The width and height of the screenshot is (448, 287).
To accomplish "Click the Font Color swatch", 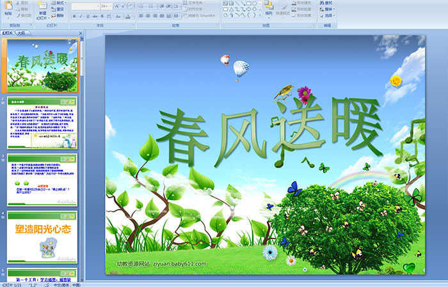I will 128,16.
